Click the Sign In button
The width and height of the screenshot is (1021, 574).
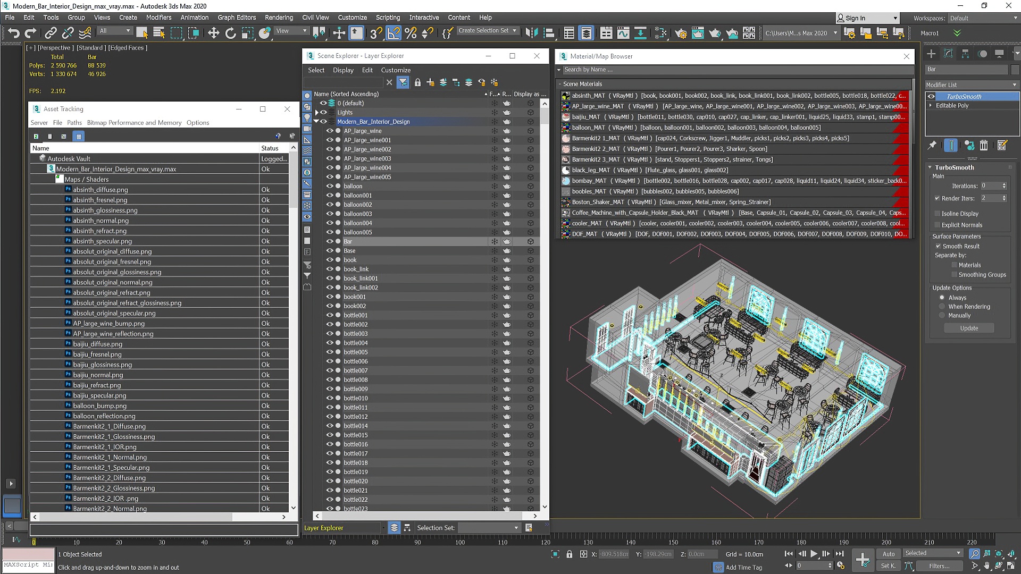867,18
